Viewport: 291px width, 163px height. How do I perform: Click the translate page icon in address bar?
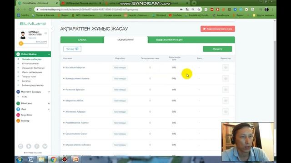187,10
